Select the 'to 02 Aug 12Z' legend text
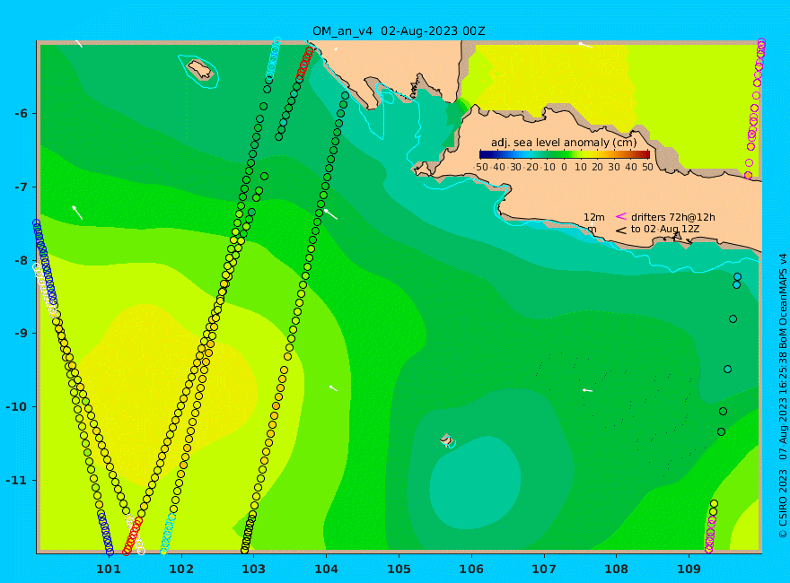 coord(665,230)
